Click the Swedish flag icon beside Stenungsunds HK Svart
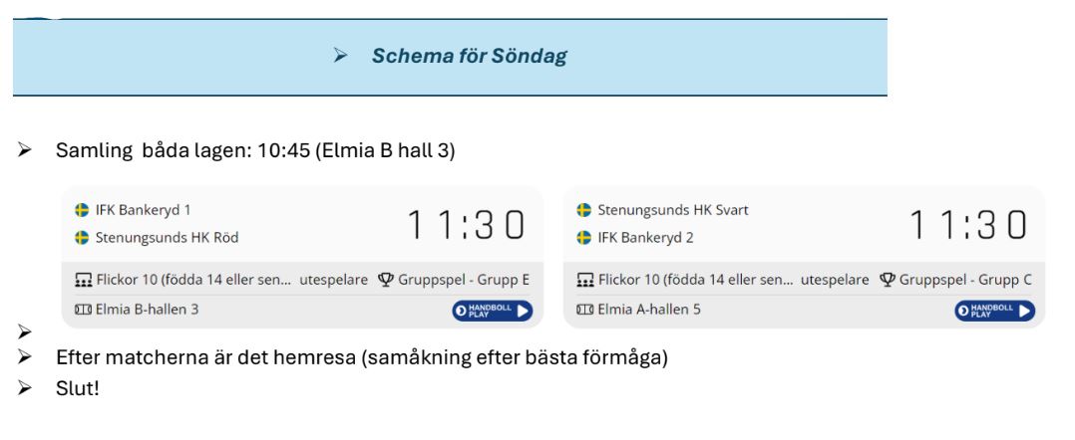This screenshot has width=1075, height=440. coord(583,210)
